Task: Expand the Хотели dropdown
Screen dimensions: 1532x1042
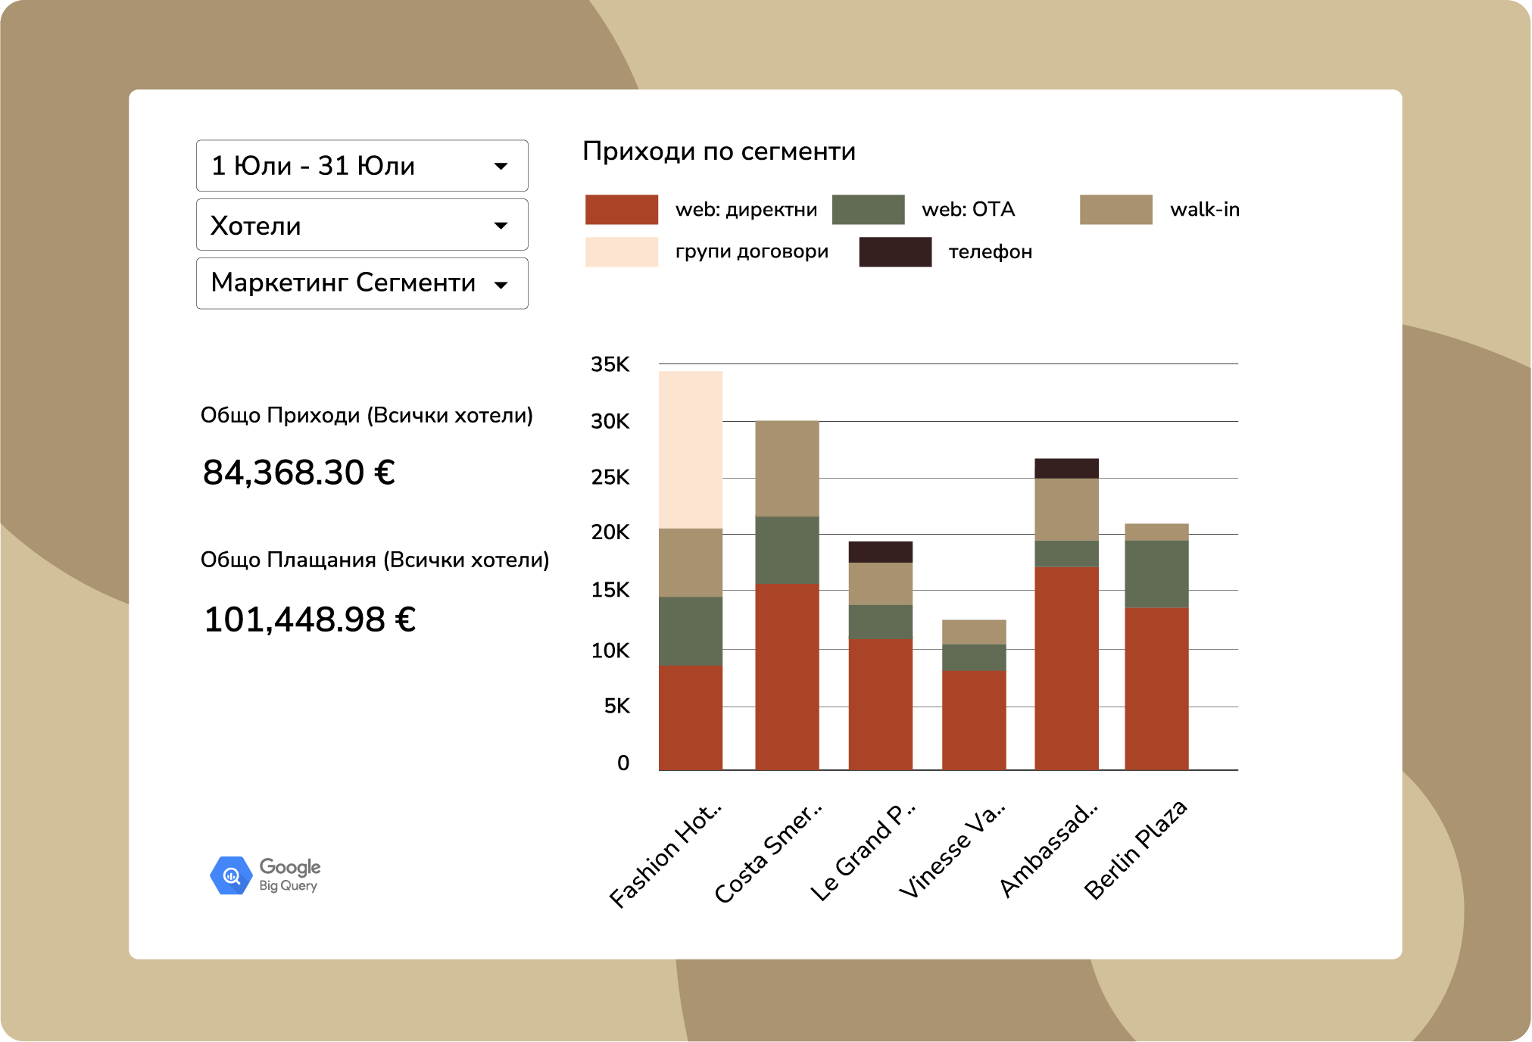Action: click(362, 225)
